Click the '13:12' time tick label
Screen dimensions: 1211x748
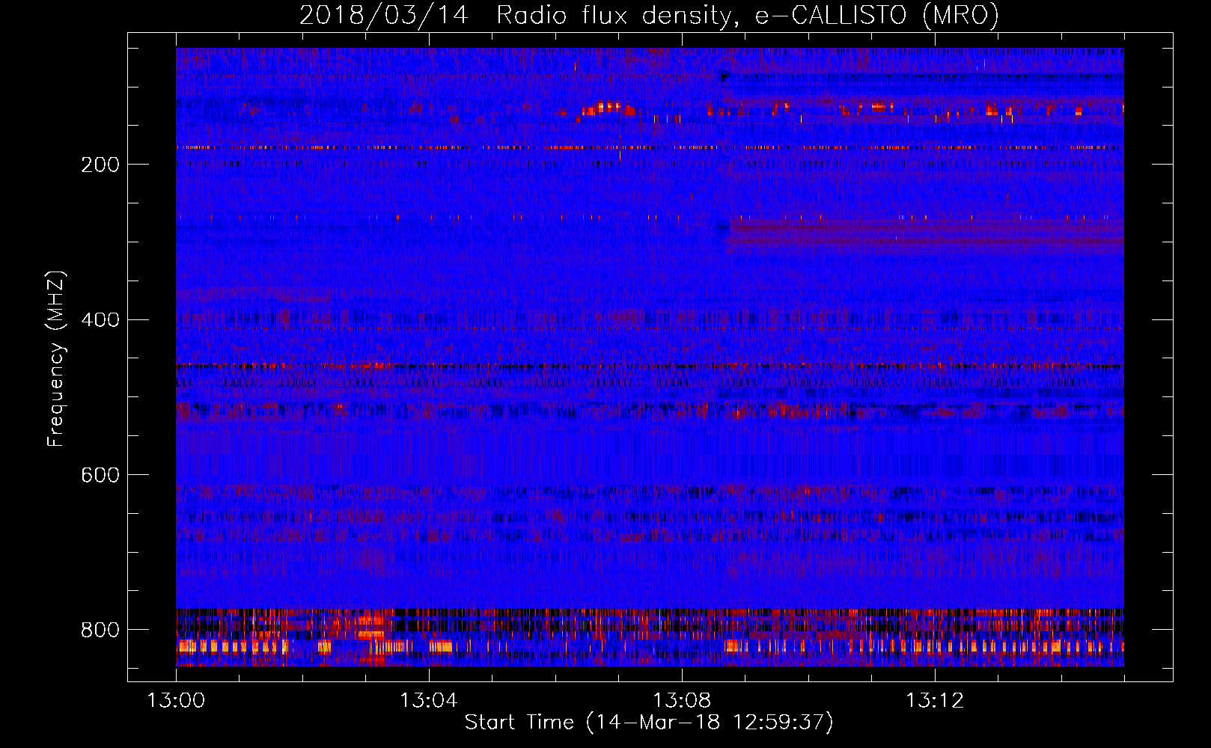[935, 701]
